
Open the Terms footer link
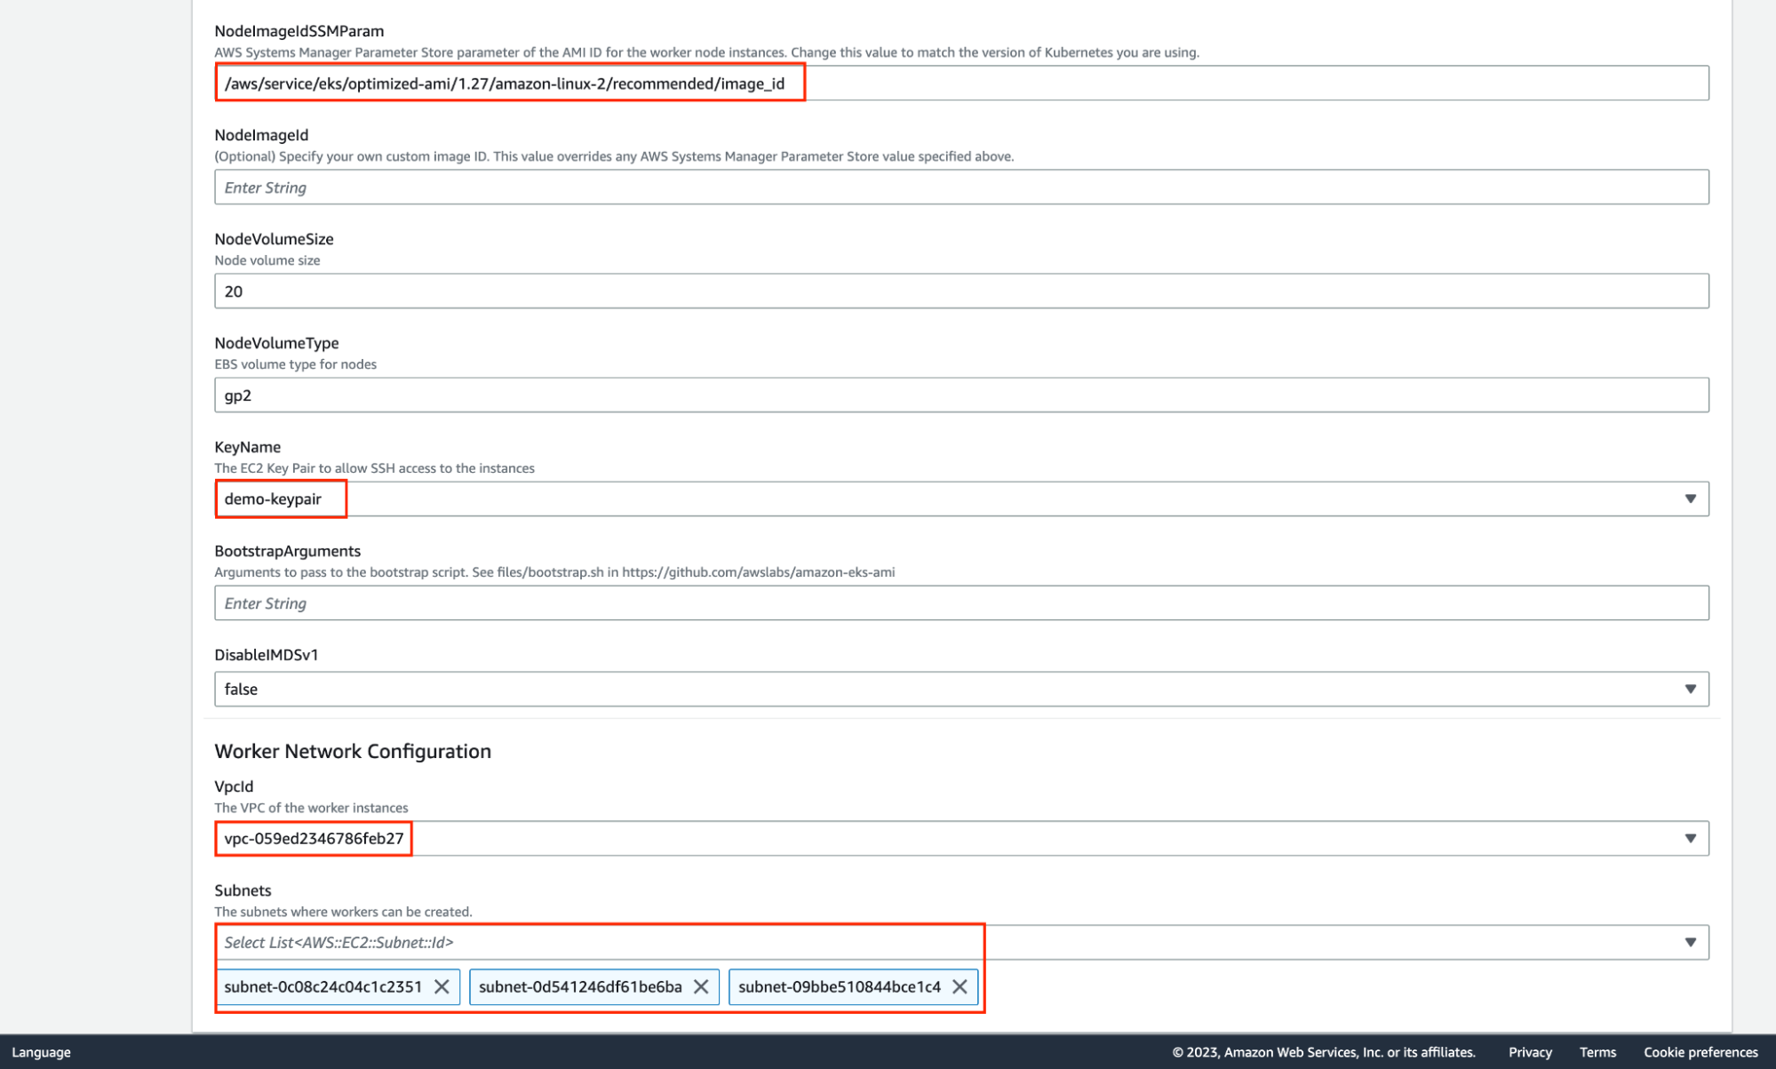point(1597,1052)
